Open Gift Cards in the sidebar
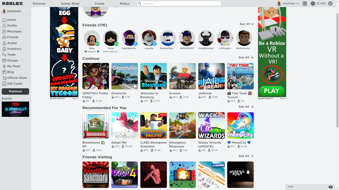The width and height of the screenshot is (339, 190). click(12, 84)
